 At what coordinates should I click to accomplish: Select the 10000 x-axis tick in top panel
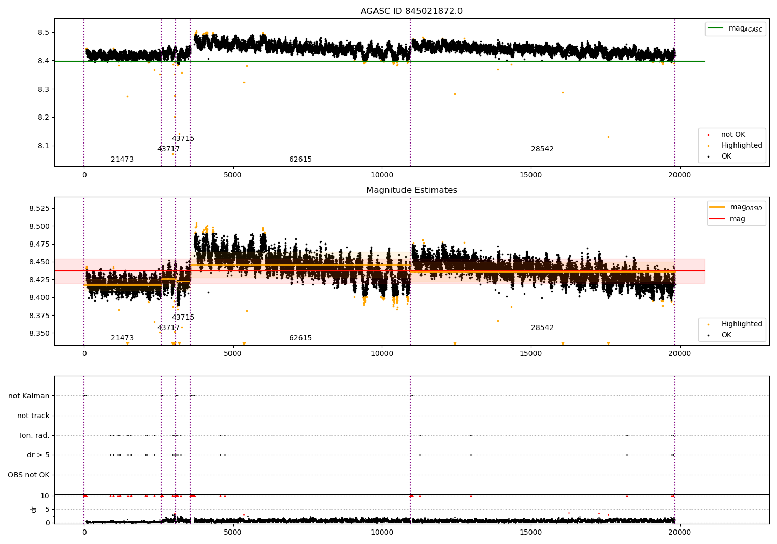(382, 175)
